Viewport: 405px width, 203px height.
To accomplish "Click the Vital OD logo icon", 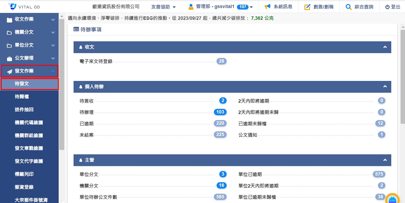I will [12, 7].
